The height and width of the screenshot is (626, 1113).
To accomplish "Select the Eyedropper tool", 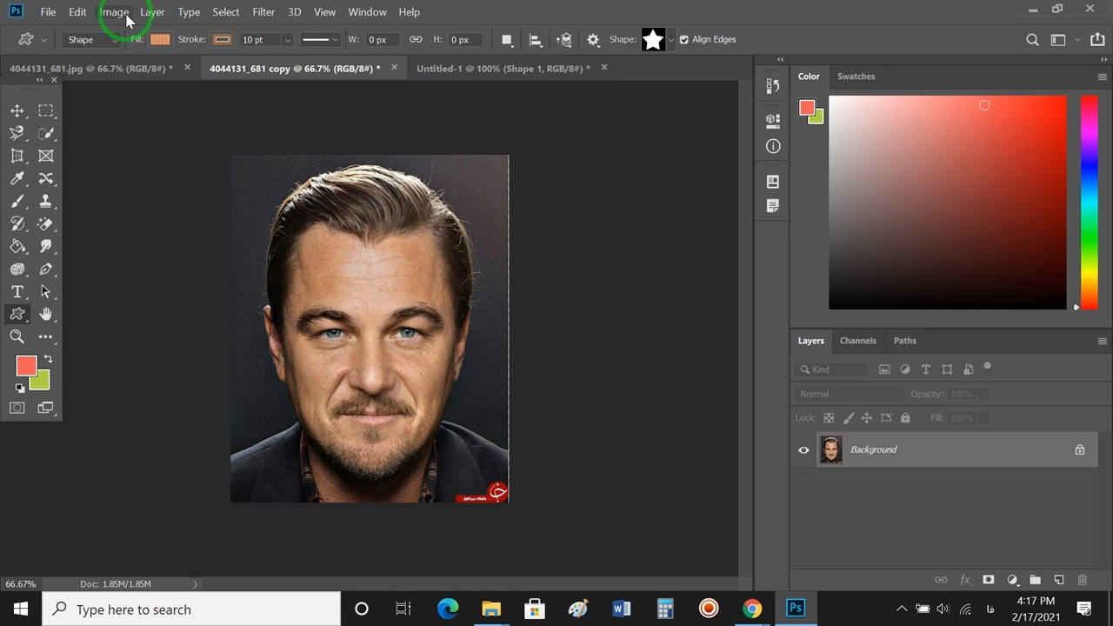I will click(17, 178).
